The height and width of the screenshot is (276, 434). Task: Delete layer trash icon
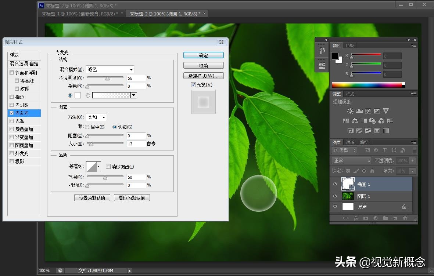(x=405, y=218)
